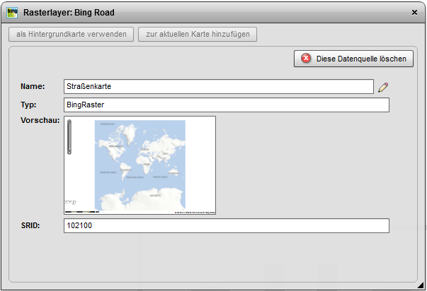Click 'als Hintergrundkarte verwenden' button
This screenshot has height=291, width=427.
[71, 34]
